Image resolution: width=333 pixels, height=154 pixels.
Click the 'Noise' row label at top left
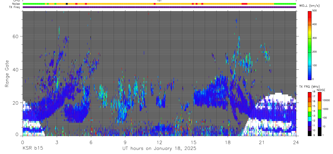pyautogui.click(x=17, y=4)
